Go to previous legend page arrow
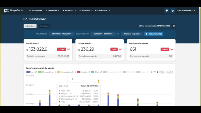The height and width of the screenshot is (113, 201). click(x=151, y=72)
